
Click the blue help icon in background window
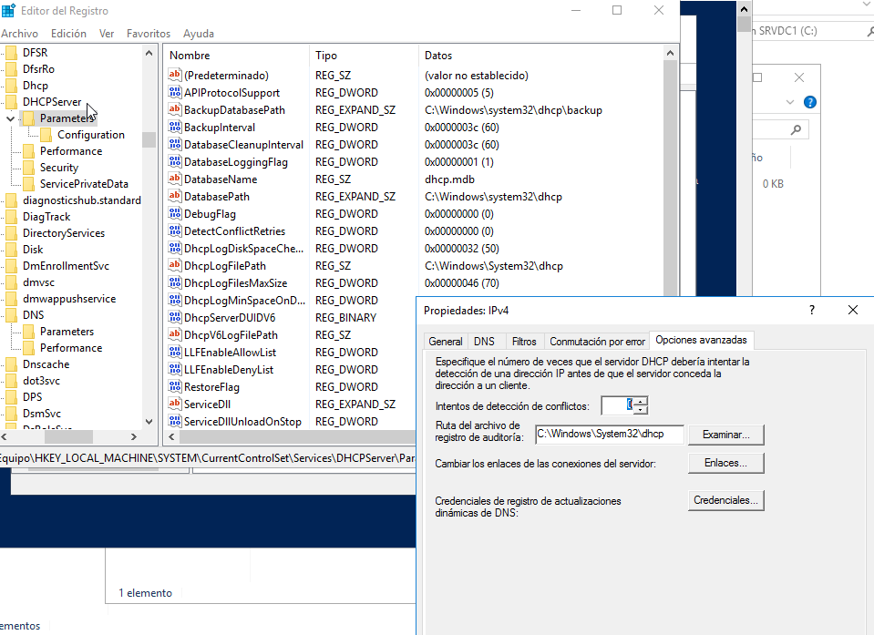coord(809,102)
